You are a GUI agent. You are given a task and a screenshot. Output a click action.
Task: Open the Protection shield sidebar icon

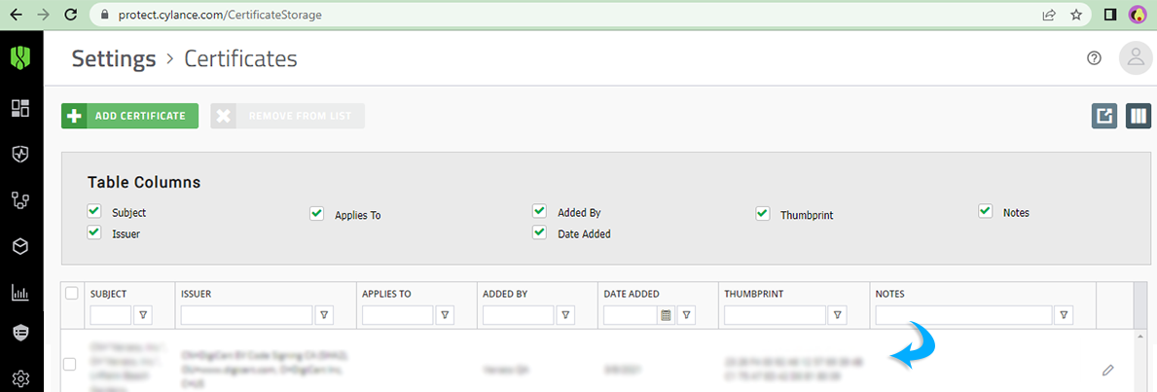click(x=20, y=154)
